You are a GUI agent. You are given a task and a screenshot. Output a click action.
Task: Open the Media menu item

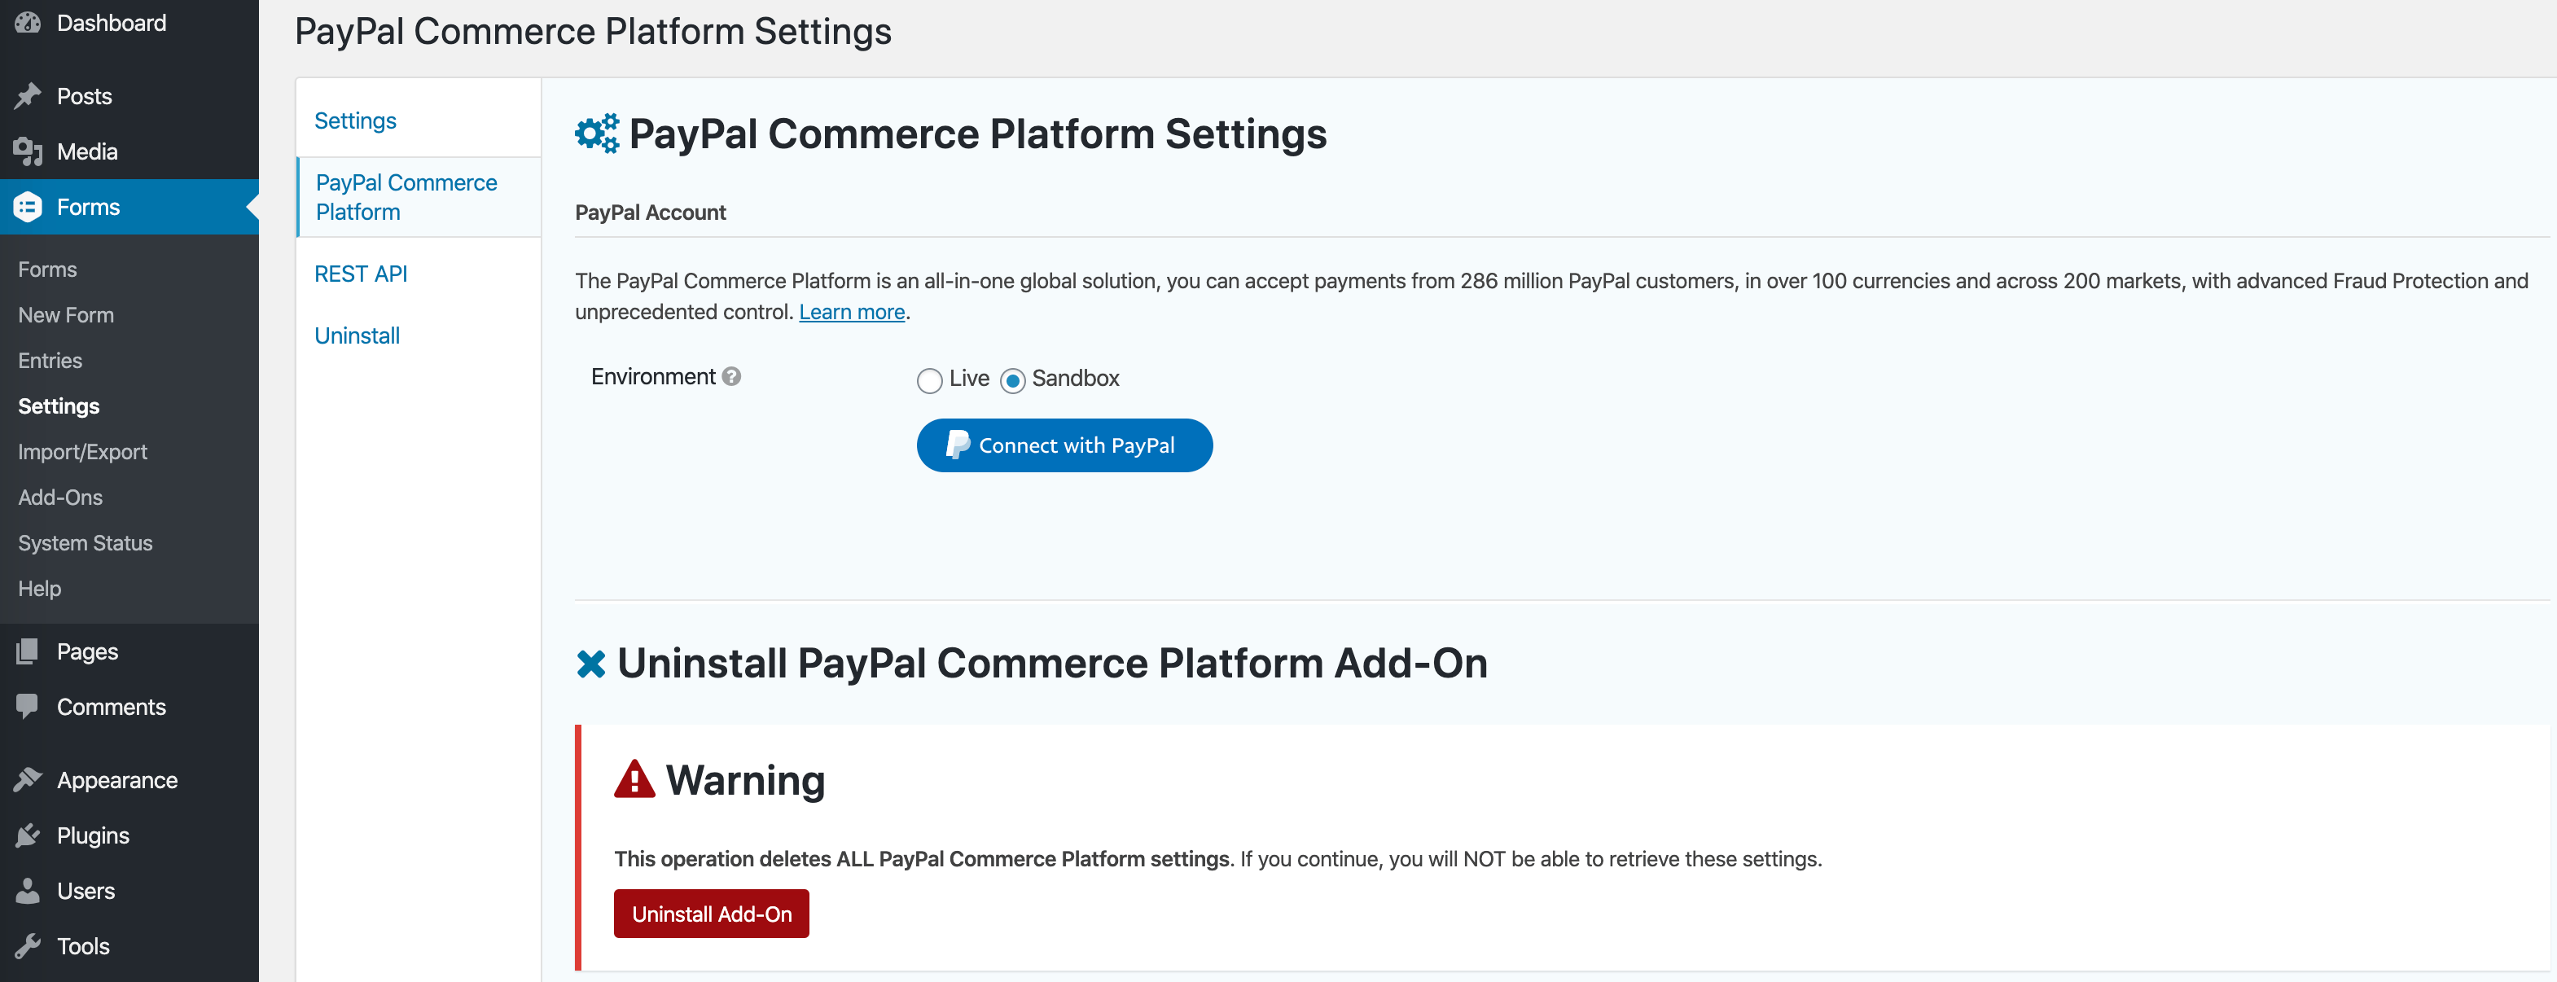[x=129, y=152]
